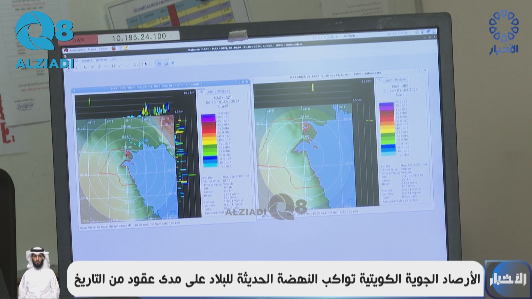Open the Places menu

point(92,49)
